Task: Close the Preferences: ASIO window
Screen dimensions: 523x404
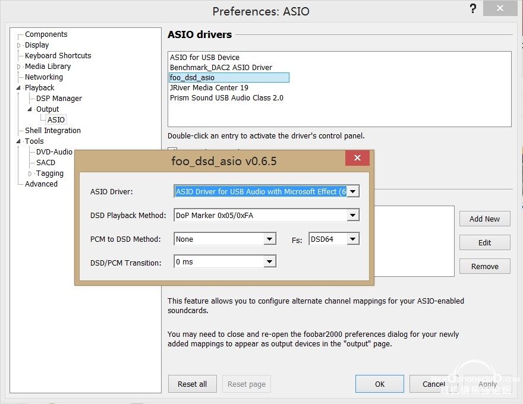Action: tap(500, 8)
